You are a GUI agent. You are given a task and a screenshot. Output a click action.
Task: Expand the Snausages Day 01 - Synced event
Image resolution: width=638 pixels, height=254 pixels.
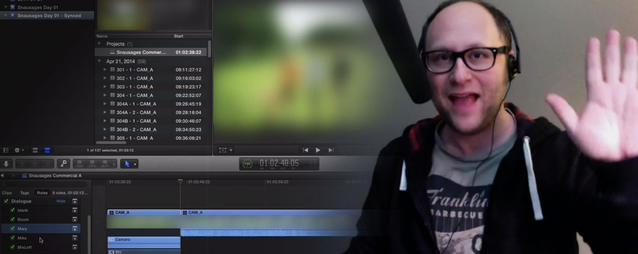click(5, 15)
